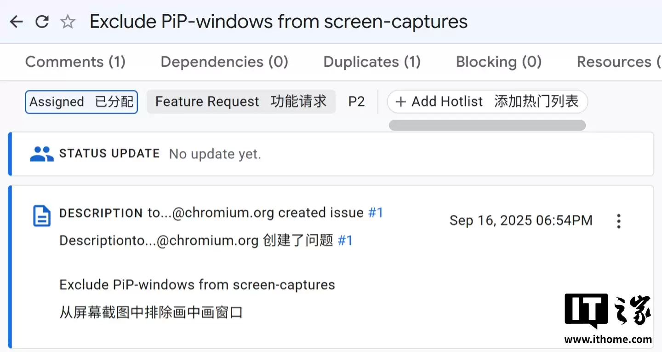Click the Add Hotlist button
Screen dimensions: 662x352
click(487, 101)
